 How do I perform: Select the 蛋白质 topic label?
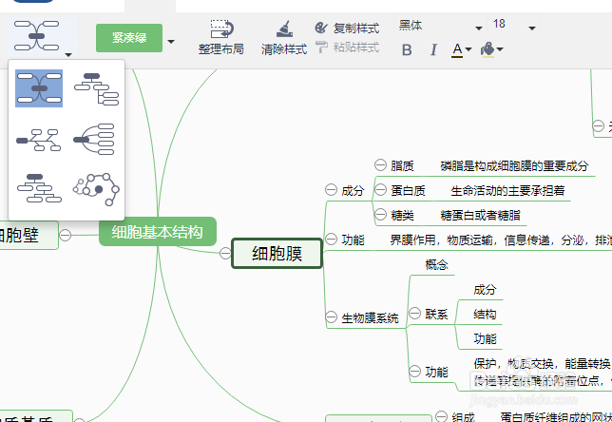coord(408,191)
